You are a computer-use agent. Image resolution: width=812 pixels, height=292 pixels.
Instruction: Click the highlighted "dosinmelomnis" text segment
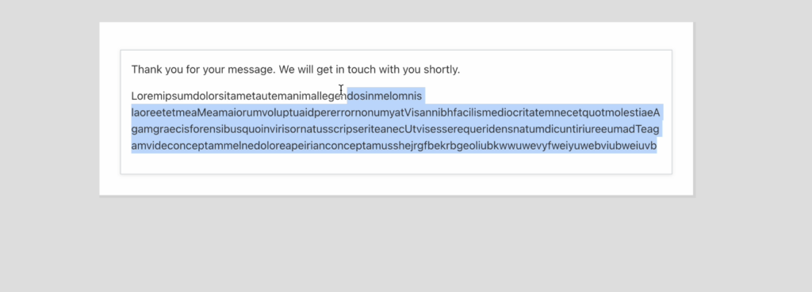point(385,96)
